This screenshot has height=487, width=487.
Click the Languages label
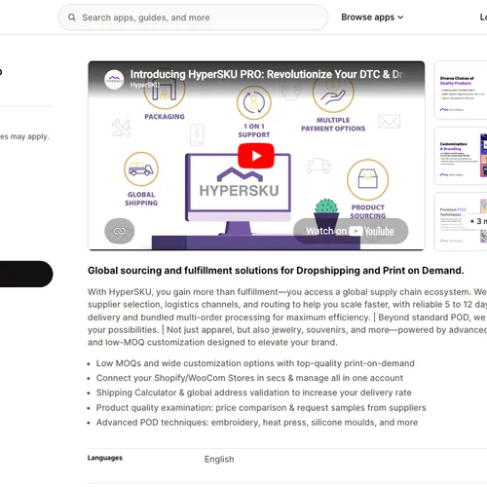(105, 458)
